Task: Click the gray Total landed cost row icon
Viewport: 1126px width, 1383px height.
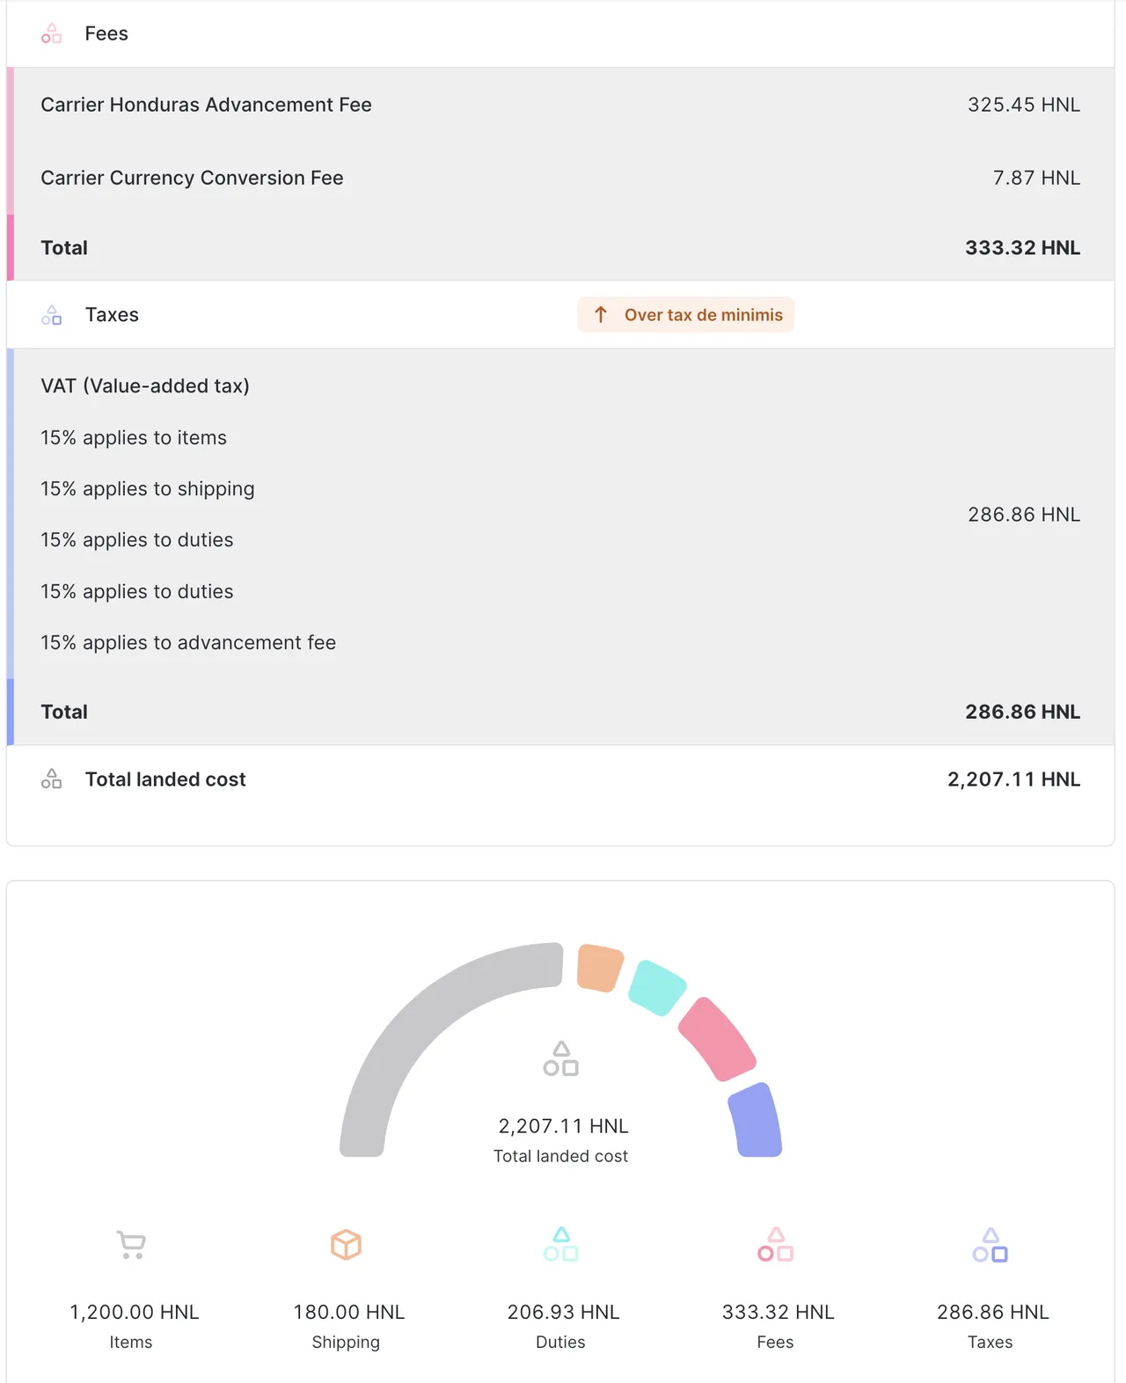Action: pyautogui.click(x=51, y=779)
